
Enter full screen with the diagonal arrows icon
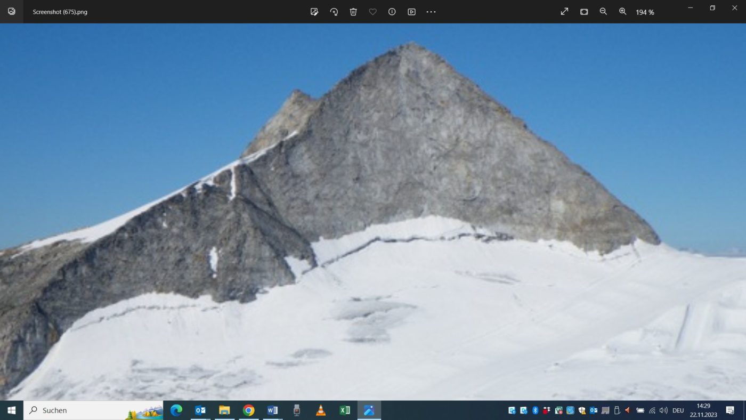pyautogui.click(x=564, y=12)
